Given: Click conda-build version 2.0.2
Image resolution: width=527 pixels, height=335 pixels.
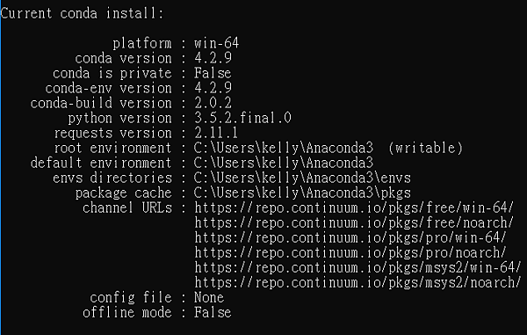Looking at the screenshot, I should point(213,103).
